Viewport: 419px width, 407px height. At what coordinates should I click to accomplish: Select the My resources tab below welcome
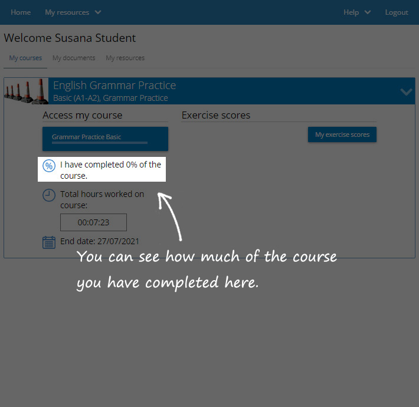(x=125, y=58)
